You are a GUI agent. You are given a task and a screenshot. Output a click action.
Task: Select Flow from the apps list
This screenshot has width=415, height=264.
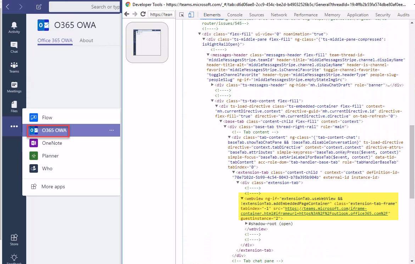point(72,117)
